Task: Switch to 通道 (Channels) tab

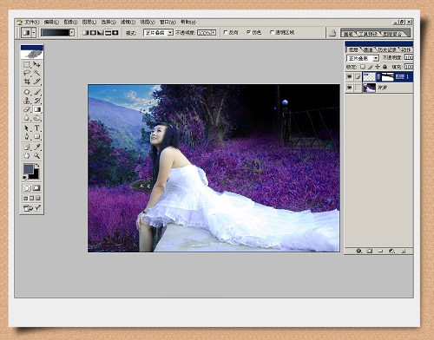Action: click(x=368, y=50)
